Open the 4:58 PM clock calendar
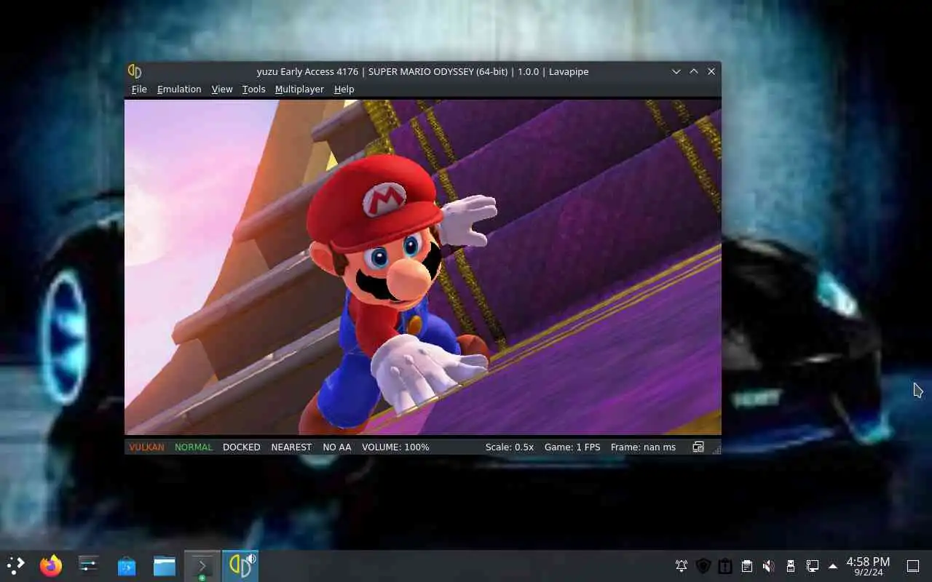 (868, 566)
